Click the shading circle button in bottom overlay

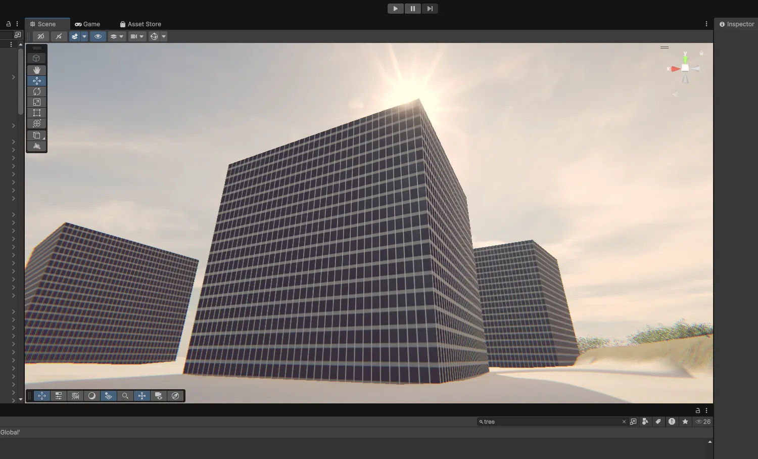[x=92, y=396]
